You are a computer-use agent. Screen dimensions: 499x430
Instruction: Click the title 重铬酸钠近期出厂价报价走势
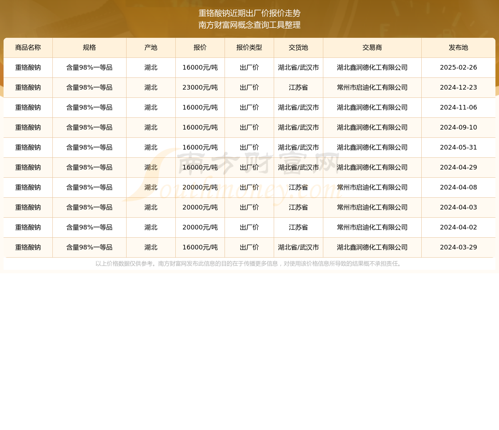click(249, 13)
